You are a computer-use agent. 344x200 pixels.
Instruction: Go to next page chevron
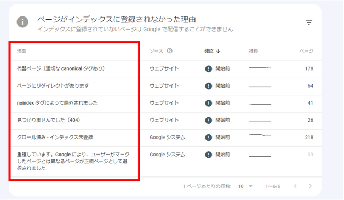coord(310,186)
